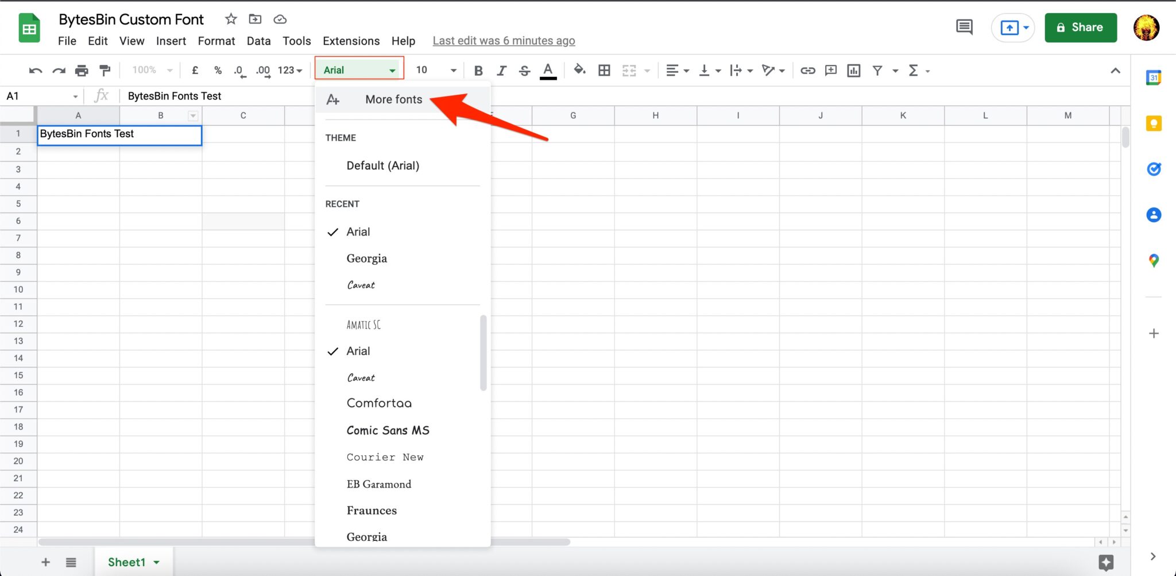Apply strikethrough from the toolbar
The width and height of the screenshot is (1176, 576).
[524, 71]
